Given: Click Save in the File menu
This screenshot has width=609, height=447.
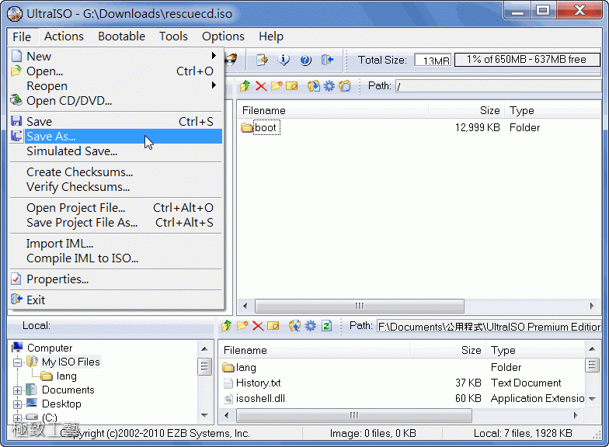Looking at the screenshot, I should point(116,121).
